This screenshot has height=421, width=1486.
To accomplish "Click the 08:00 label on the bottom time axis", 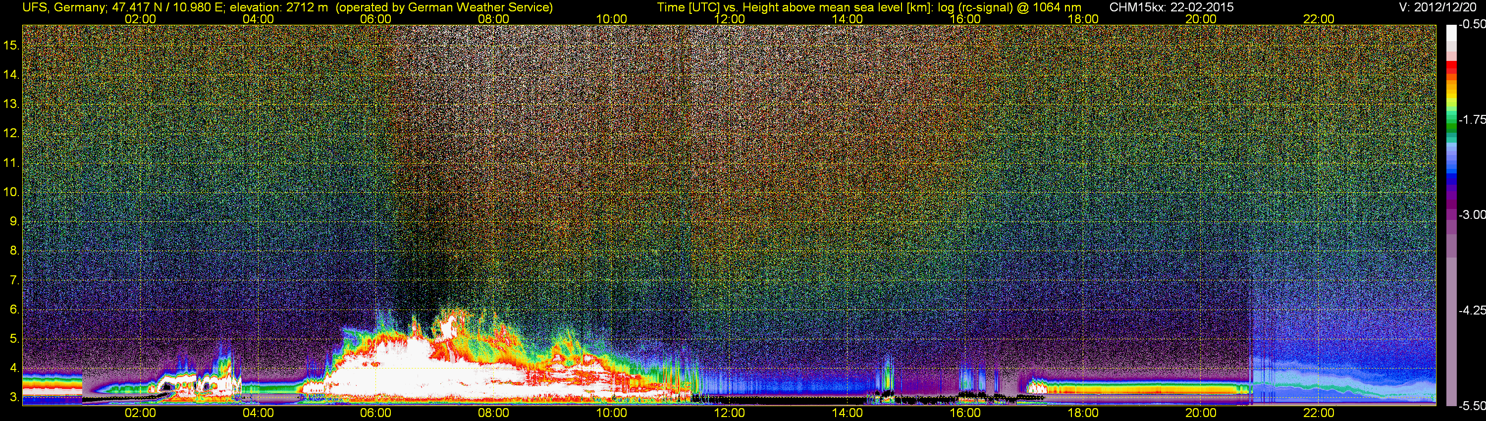I will click(x=494, y=413).
